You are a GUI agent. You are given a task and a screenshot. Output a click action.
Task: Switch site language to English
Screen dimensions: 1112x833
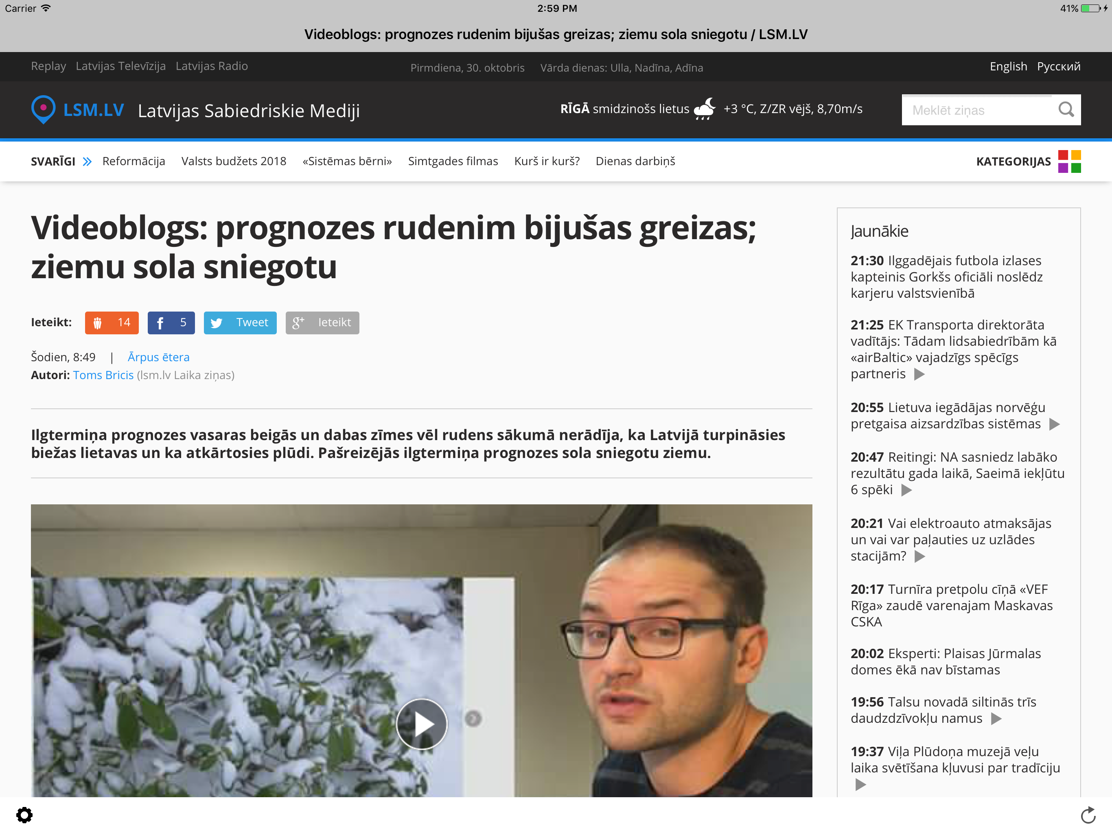tap(1008, 66)
